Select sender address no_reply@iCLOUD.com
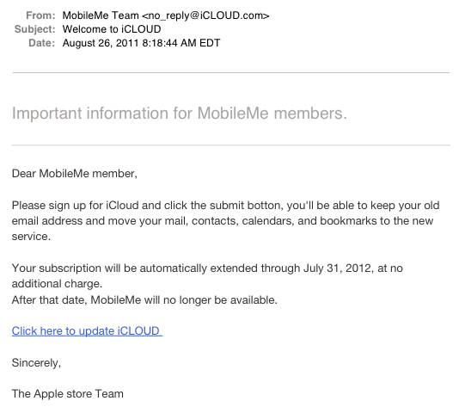459x407 pixels. 205,15
